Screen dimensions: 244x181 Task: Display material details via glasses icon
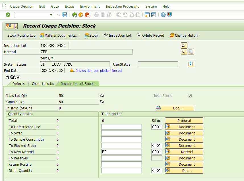184,52
